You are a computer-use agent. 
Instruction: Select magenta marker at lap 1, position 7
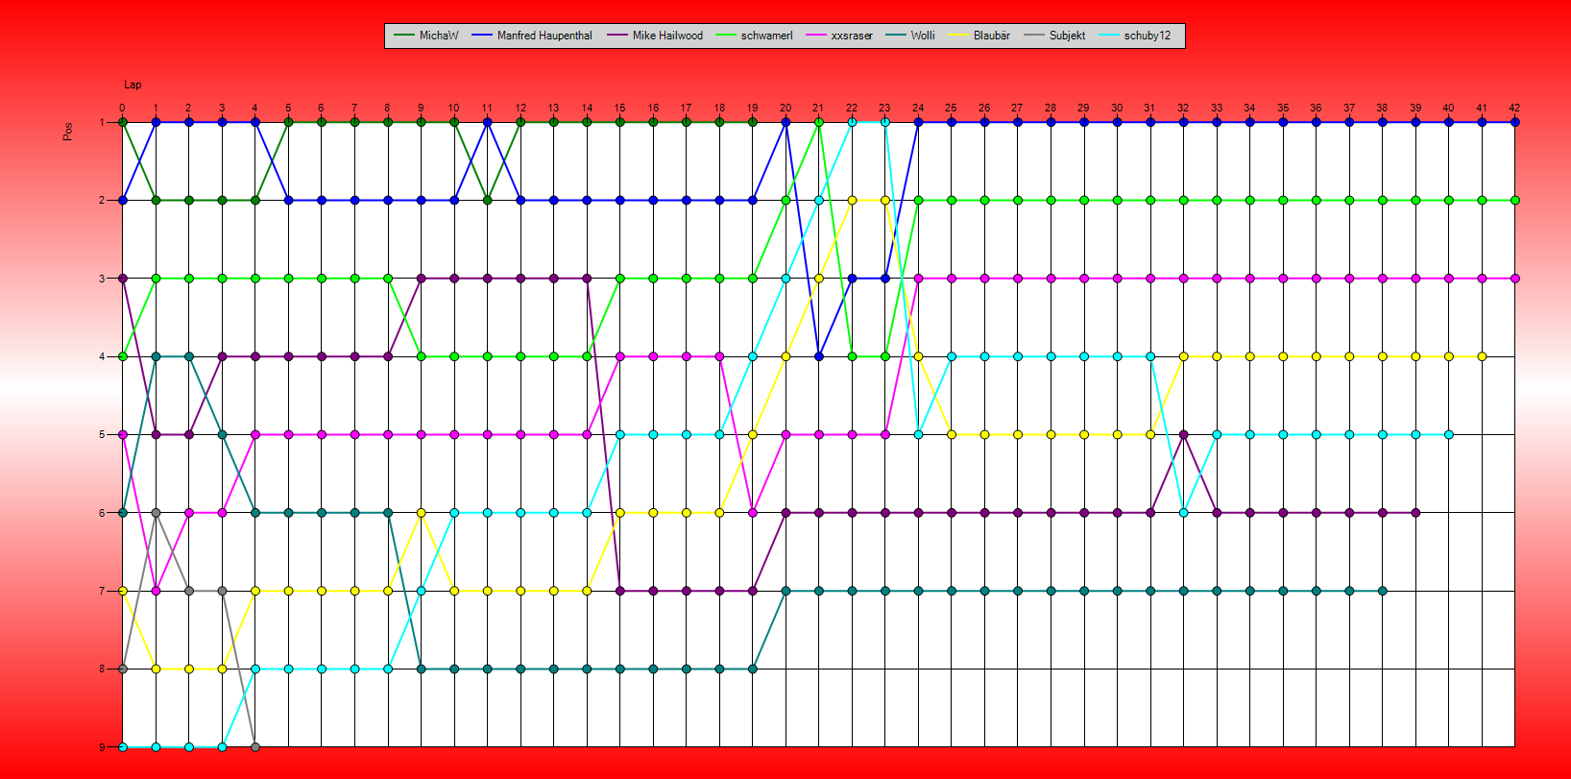pos(156,591)
